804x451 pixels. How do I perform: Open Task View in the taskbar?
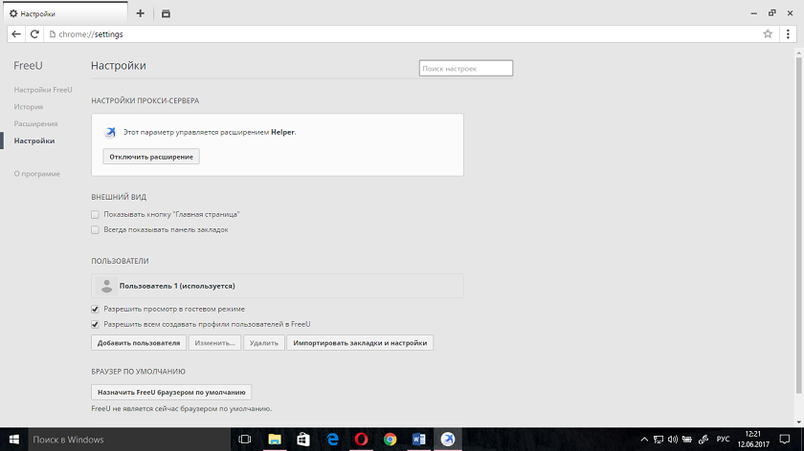point(245,440)
